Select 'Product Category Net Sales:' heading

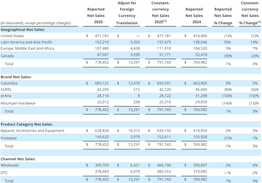(27, 124)
